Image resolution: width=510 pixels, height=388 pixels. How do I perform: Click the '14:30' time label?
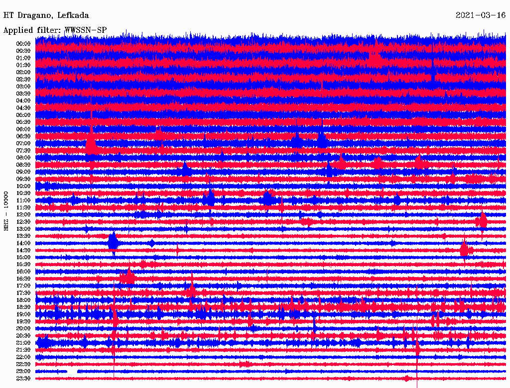23,251
